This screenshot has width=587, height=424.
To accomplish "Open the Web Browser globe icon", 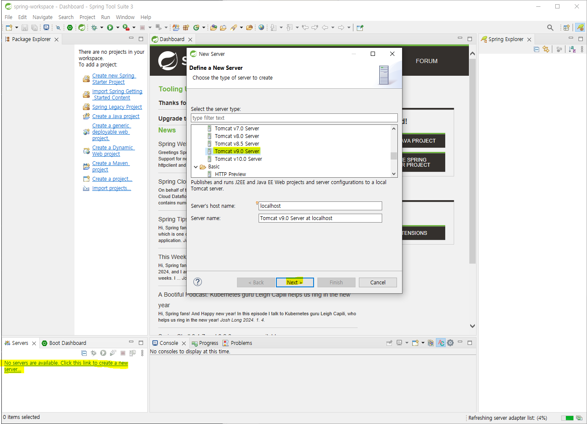I will point(261,28).
